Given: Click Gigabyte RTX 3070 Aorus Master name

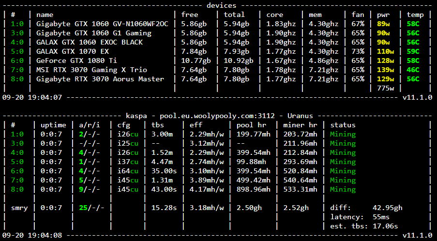Looking at the screenshot, I should coord(100,79).
